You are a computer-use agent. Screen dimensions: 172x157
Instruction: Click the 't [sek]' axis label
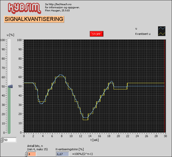click(x=94, y=140)
